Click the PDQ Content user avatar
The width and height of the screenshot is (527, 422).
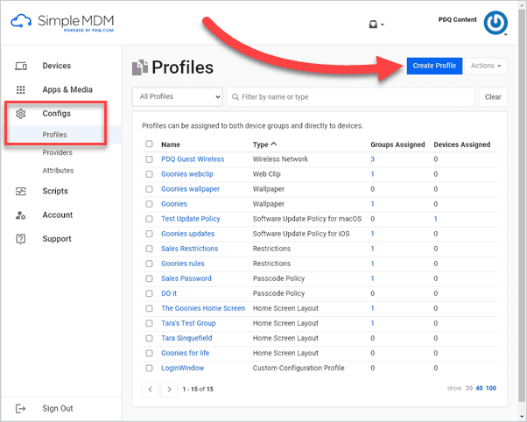(495, 23)
